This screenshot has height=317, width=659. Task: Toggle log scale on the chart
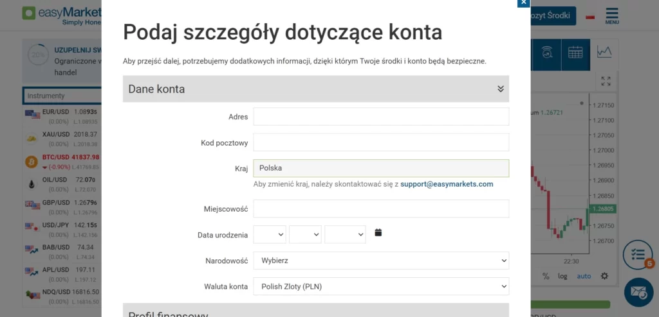click(x=563, y=276)
